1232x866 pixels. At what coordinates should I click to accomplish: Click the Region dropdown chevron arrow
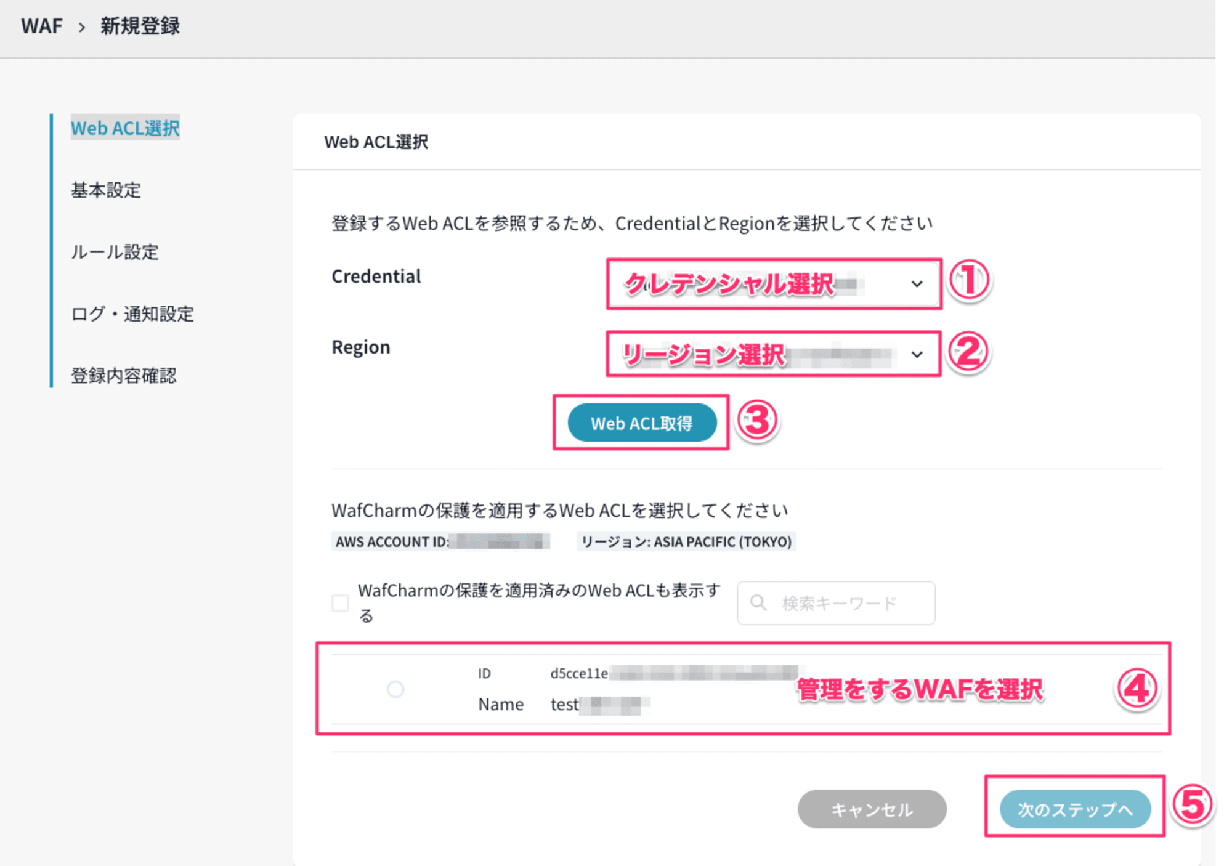click(917, 355)
